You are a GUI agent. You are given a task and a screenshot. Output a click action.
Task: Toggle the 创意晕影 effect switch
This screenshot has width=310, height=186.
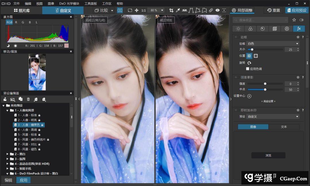pos(237,77)
